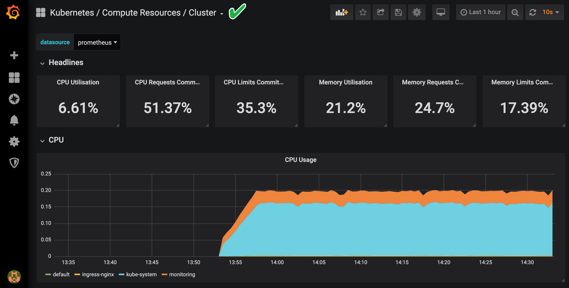Click the blue kube-system legend color

point(121,274)
